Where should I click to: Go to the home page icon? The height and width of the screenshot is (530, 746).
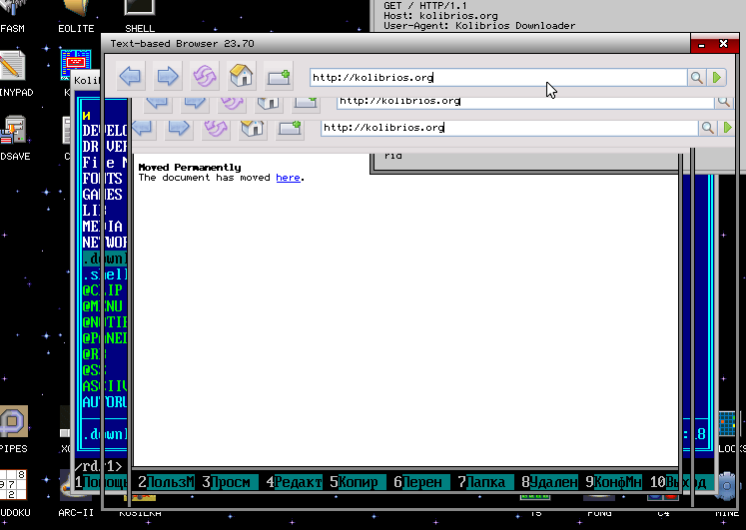(241, 77)
